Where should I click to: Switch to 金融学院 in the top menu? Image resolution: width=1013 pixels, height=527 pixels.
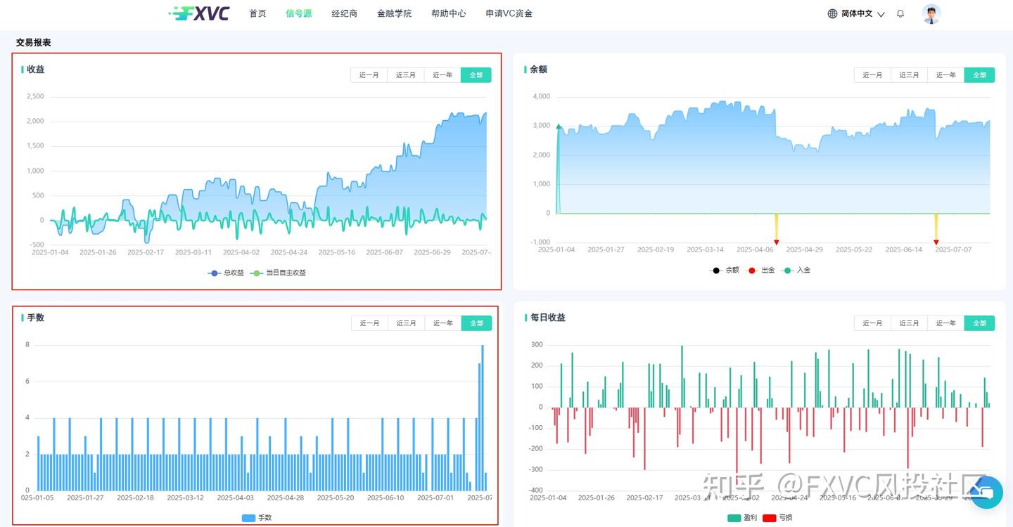(395, 13)
